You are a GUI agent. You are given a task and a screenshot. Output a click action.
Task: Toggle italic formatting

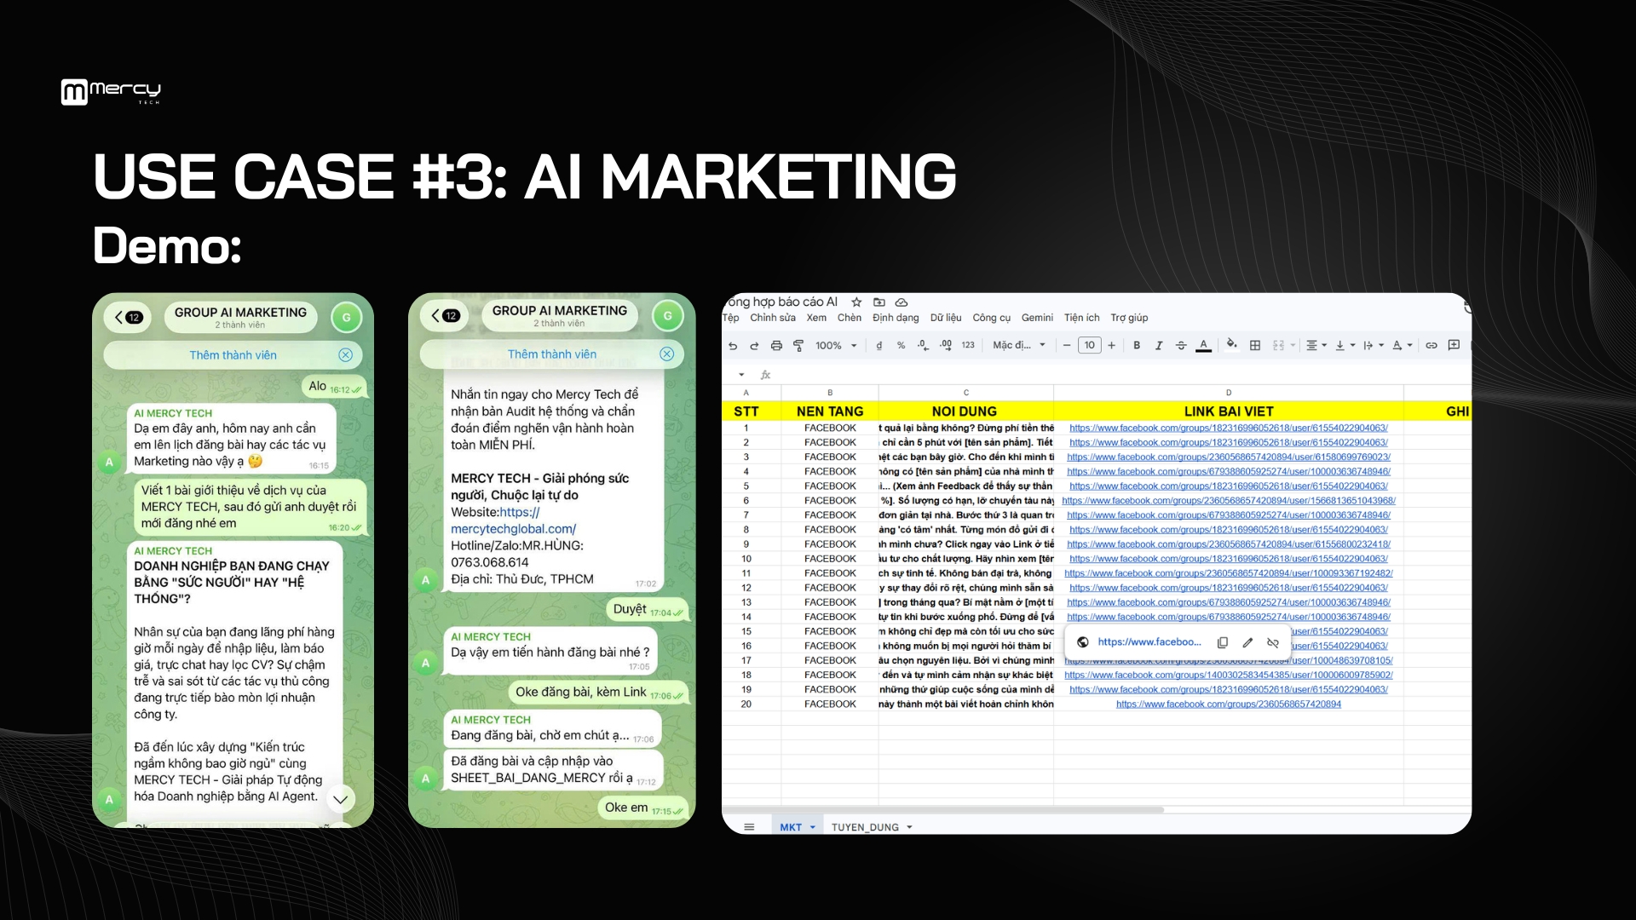(x=1159, y=346)
